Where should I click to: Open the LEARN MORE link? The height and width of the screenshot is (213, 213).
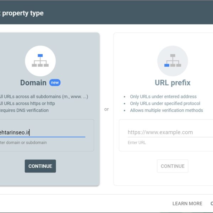(x=187, y=203)
